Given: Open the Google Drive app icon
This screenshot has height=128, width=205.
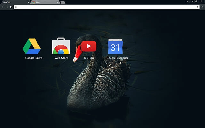Looking at the screenshot, I should [32, 46].
